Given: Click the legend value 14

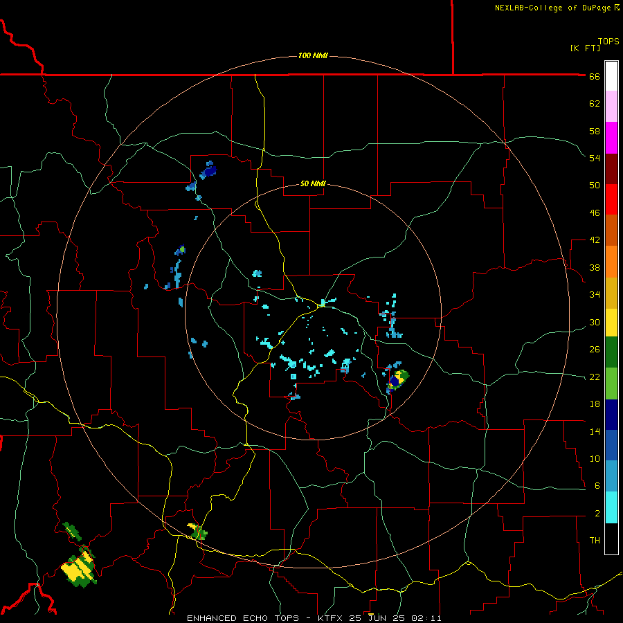Looking at the screenshot, I should pyautogui.click(x=595, y=431).
